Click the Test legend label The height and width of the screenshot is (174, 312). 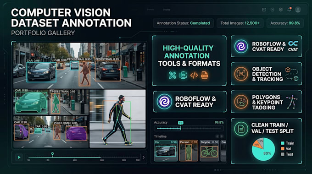[x=290, y=154]
